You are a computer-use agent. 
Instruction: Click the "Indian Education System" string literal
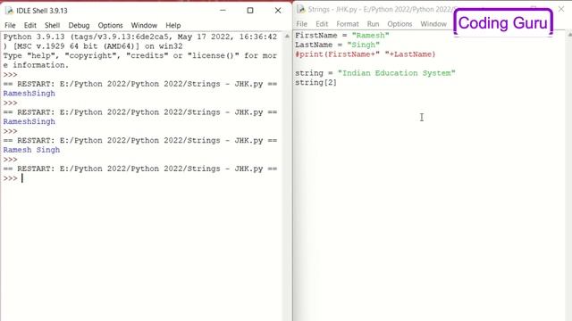tap(397, 73)
